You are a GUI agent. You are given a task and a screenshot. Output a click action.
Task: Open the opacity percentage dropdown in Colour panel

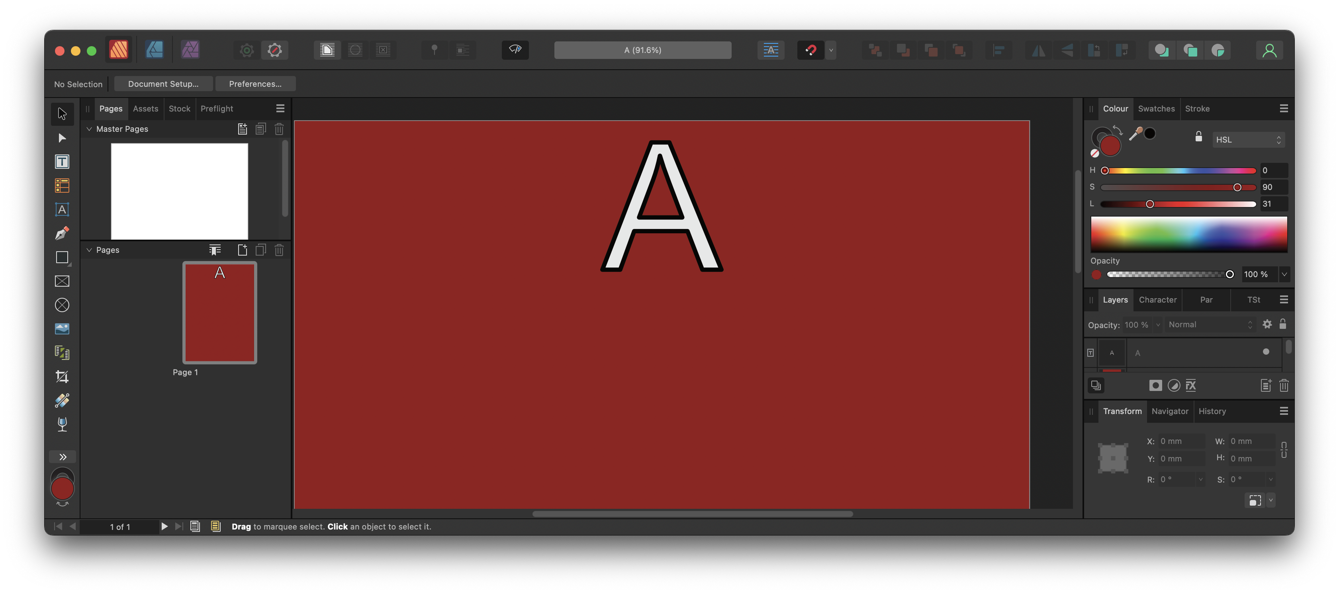1284,274
